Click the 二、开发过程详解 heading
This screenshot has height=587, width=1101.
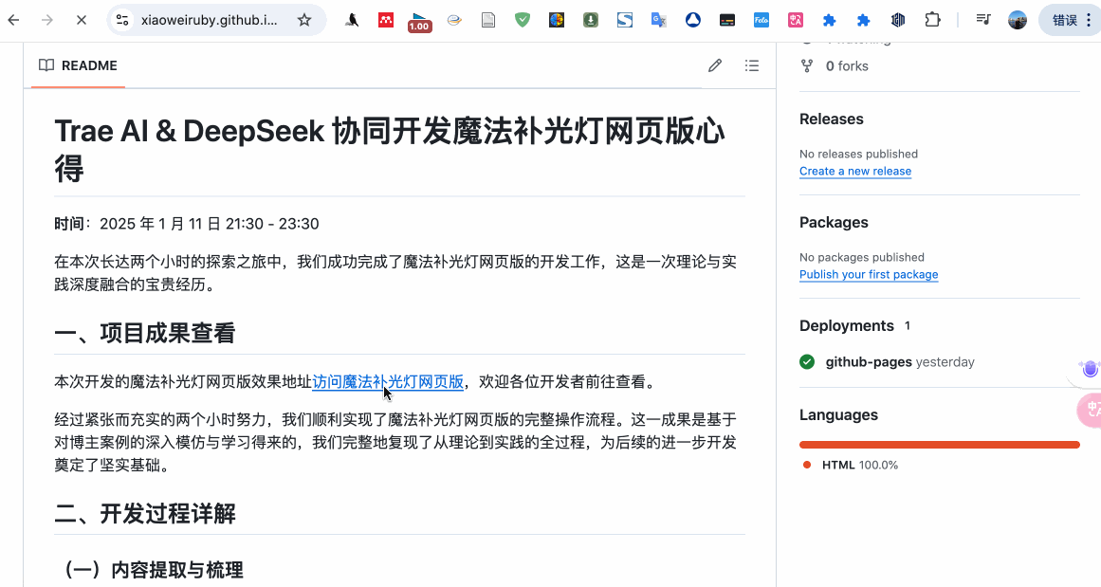(145, 514)
